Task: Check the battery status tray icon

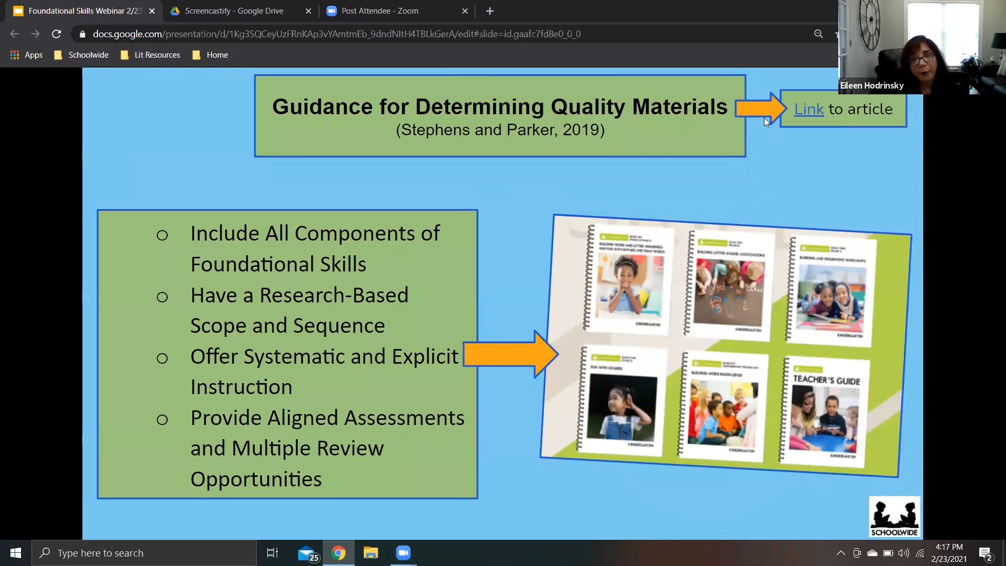Action: [x=888, y=553]
